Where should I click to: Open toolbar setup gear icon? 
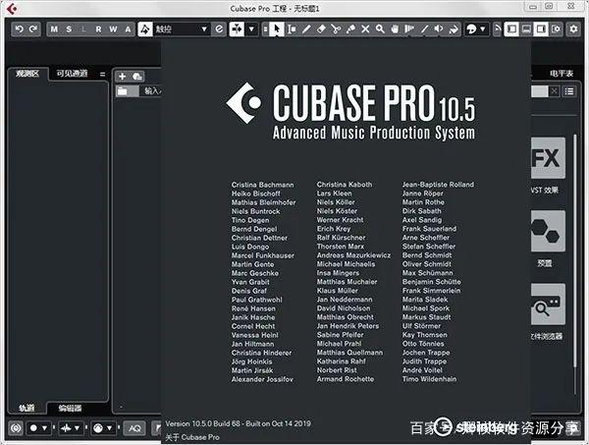[573, 28]
